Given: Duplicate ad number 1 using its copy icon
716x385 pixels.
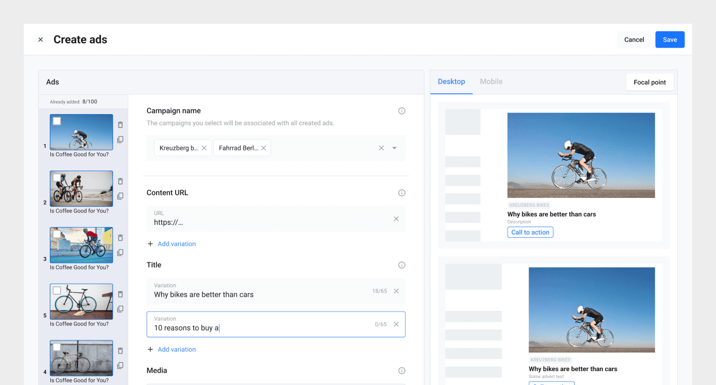Looking at the screenshot, I should pyautogui.click(x=120, y=140).
